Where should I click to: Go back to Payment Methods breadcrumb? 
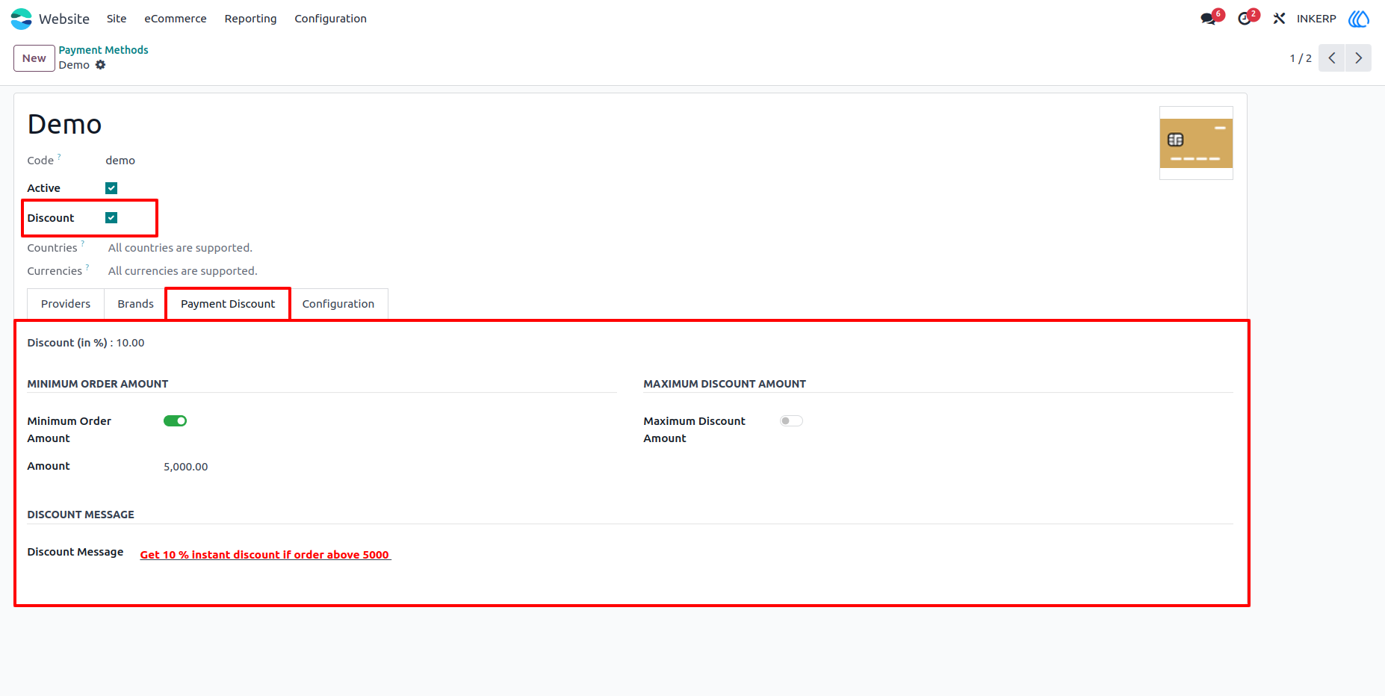tap(104, 50)
